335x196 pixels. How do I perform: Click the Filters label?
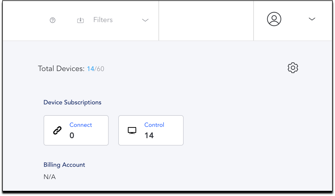(x=103, y=20)
